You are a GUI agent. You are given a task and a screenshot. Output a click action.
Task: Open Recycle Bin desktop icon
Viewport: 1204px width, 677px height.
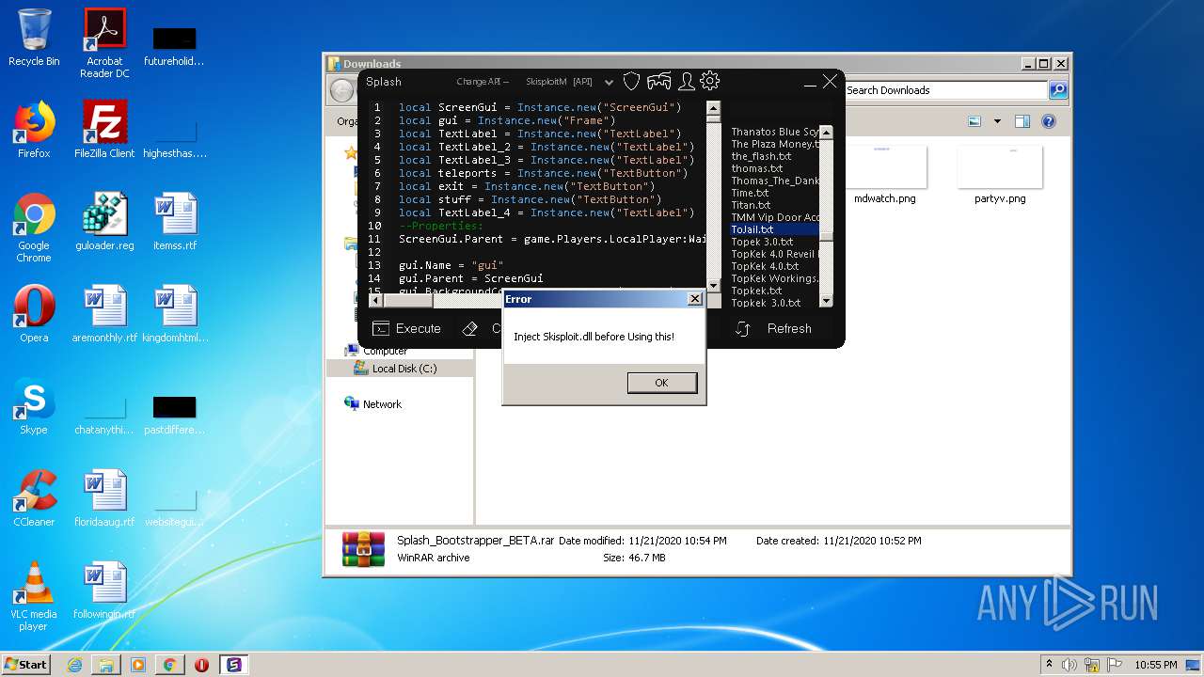(34, 38)
